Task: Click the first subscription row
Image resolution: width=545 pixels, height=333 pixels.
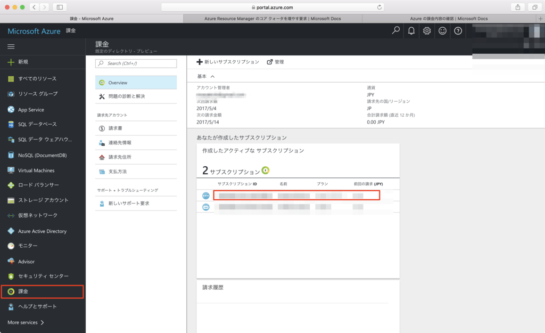Action: tap(296, 196)
